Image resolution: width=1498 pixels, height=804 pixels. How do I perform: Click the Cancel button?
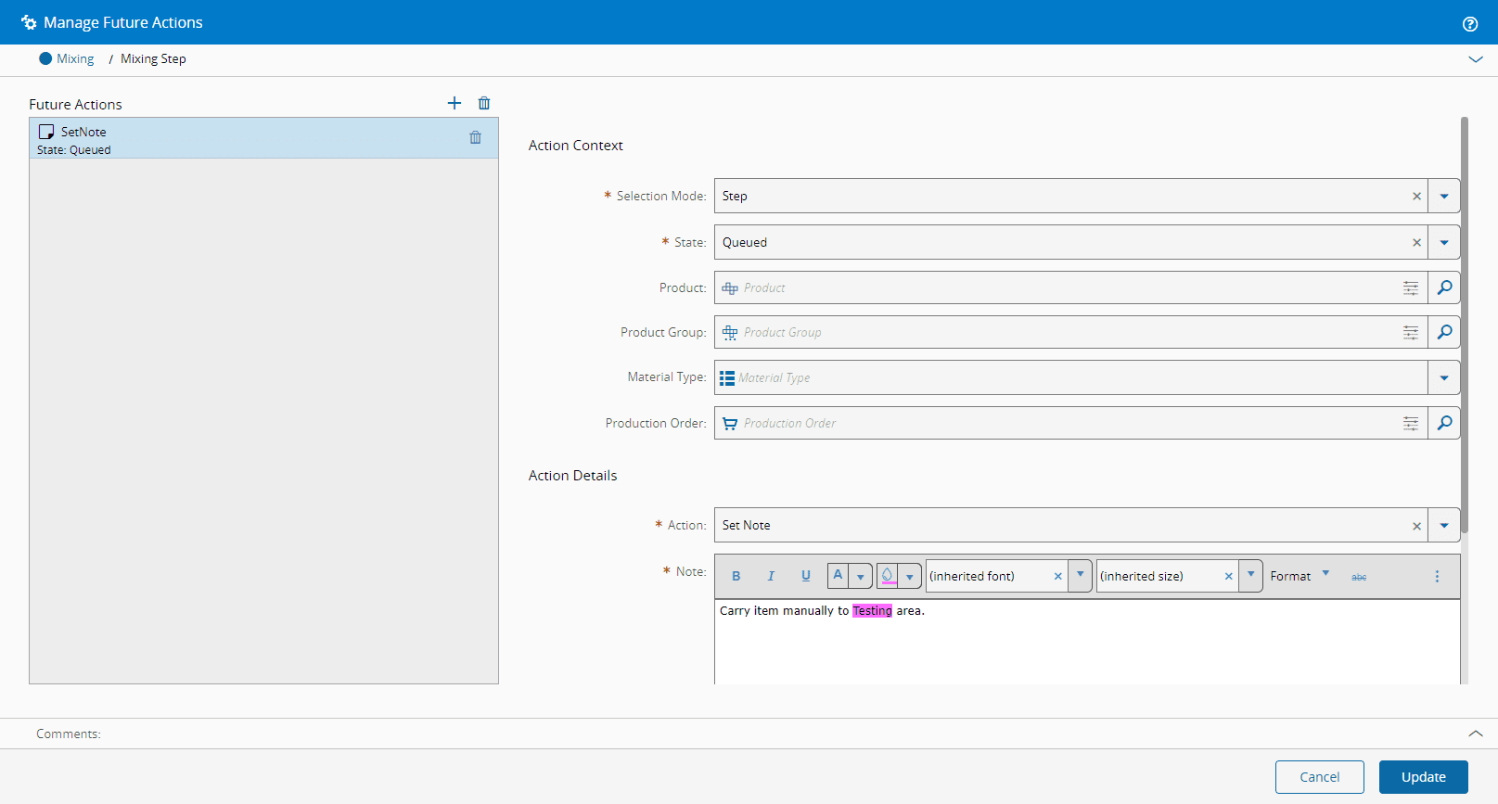1319,777
